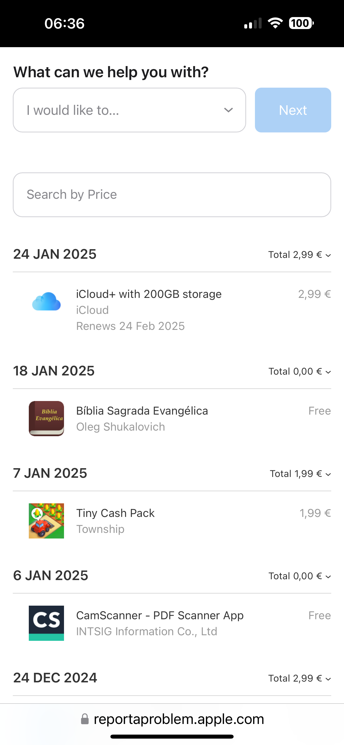Expand the 24 Jan 2025 total chevron
This screenshot has width=344, height=745.
[x=328, y=255]
